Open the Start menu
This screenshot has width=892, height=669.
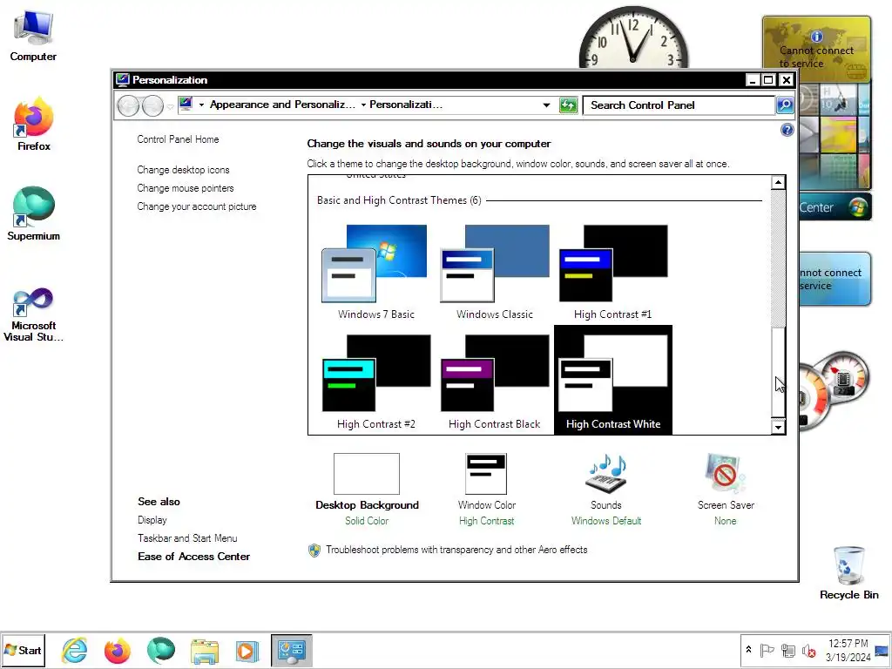pos(24,650)
